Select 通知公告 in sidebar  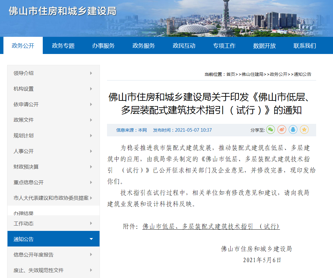(x=24, y=239)
